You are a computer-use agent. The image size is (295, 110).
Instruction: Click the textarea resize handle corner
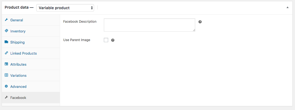tap(194, 30)
